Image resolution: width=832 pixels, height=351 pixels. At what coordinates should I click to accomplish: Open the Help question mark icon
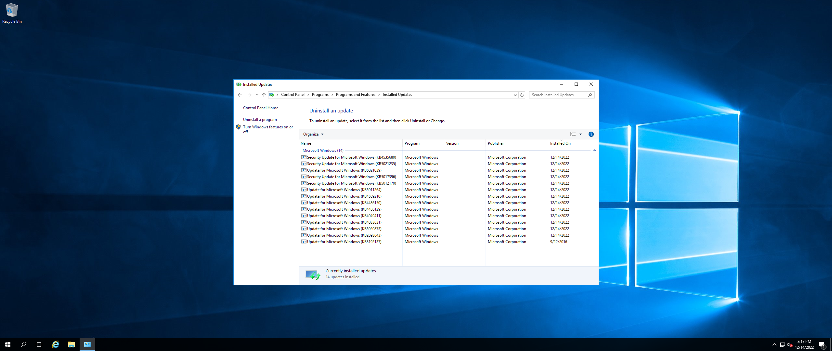(591, 134)
